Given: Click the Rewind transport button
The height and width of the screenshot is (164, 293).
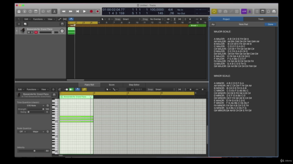Looking at the screenshot, I should pyautogui.click(x=64, y=11).
